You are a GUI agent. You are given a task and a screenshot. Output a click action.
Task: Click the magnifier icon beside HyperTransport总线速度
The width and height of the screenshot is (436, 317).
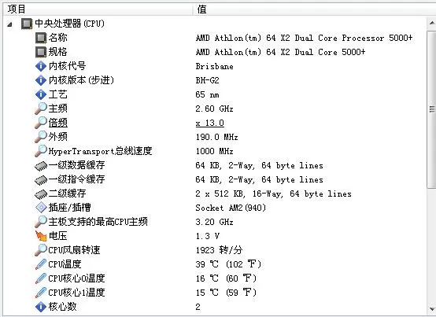[41, 151]
